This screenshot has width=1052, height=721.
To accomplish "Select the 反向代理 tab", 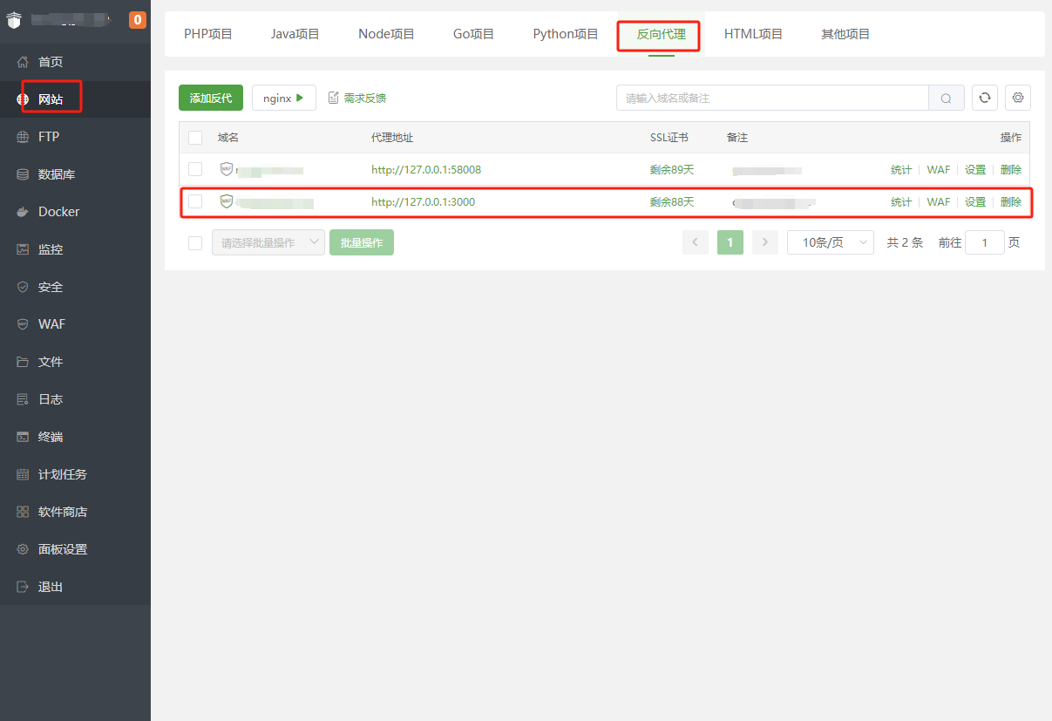I will [662, 34].
